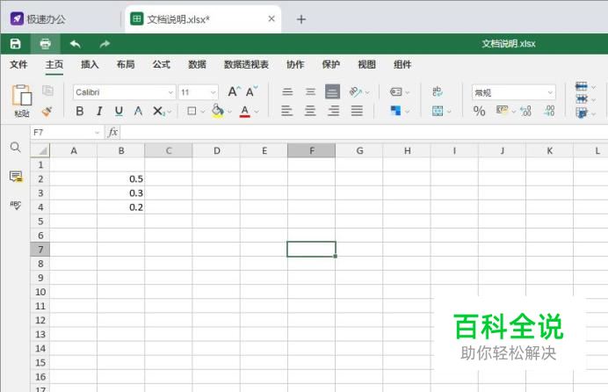The height and width of the screenshot is (392, 608).
Task: Expand the font color dropdown arrow
Action: point(257,112)
